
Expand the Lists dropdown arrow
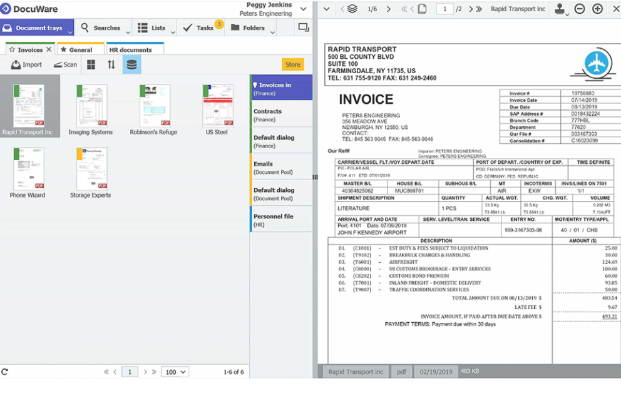tap(173, 32)
